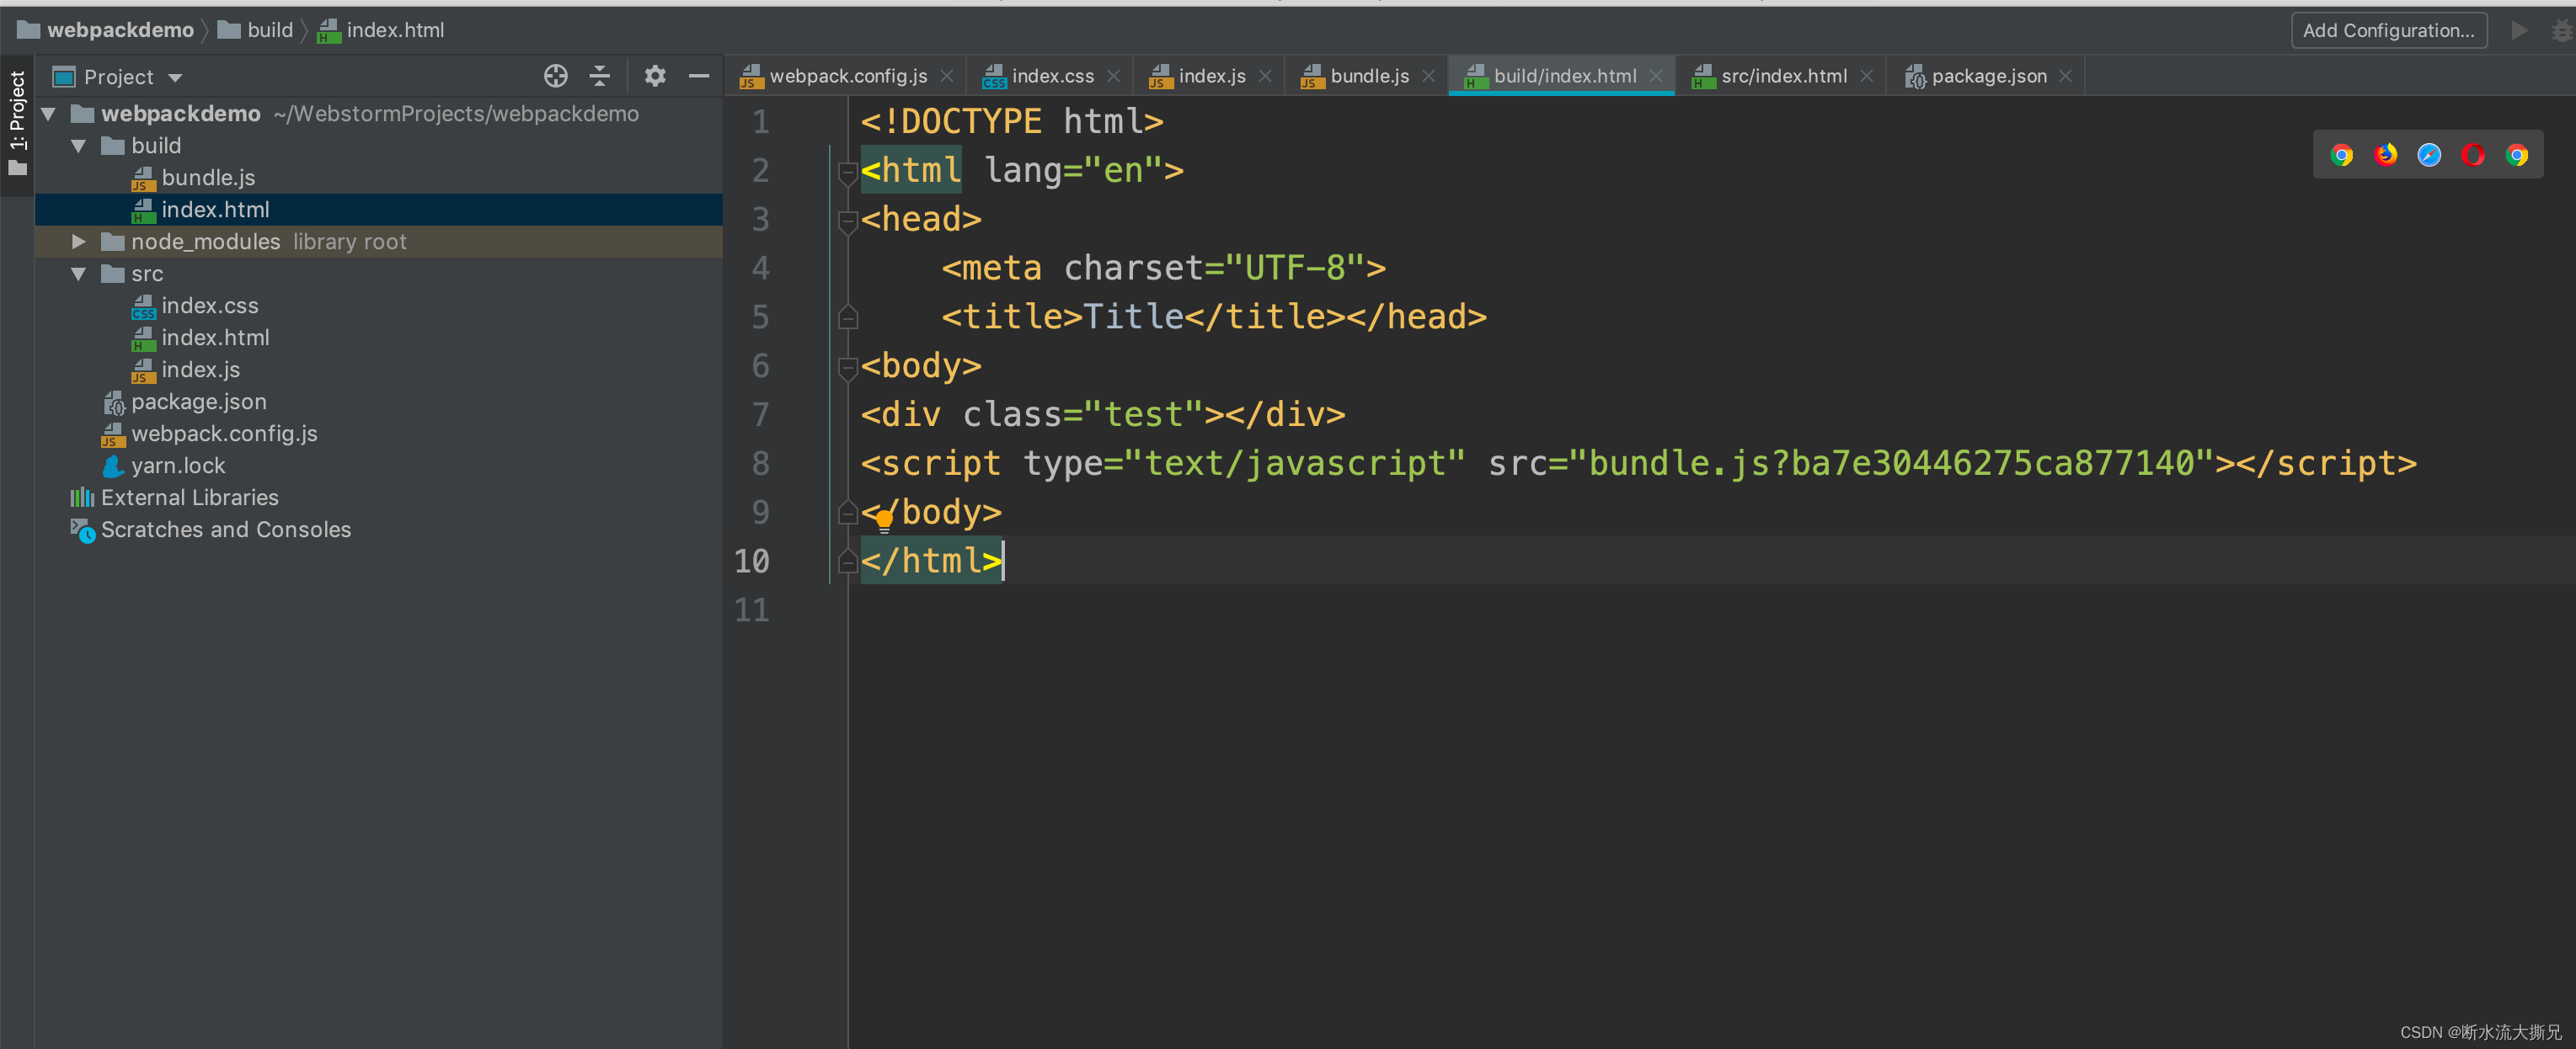2576x1049 pixels.
Task: Click Chrome icon directly beside Firefox icon
Action: [x=2341, y=155]
